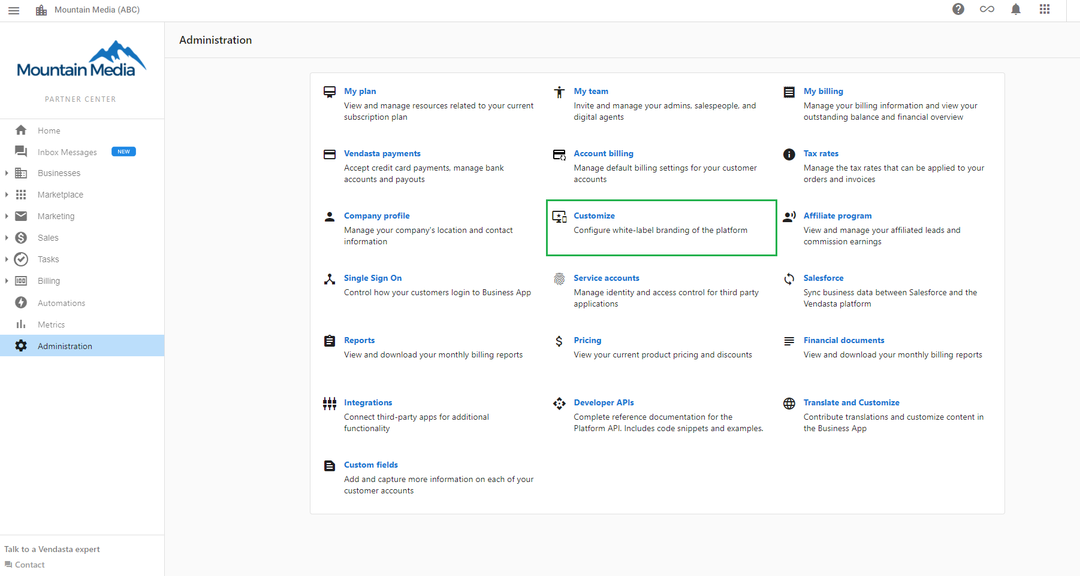The height and width of the screenshot is (576, 1080).
Task: Open the hamburger navigation menu
Action: (x=14, y=10)
